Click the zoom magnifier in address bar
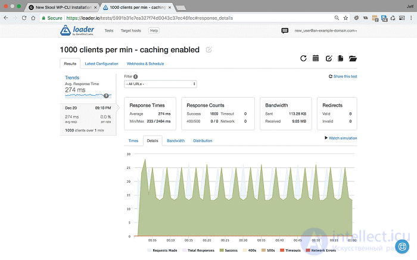Viewport: 417px width, 260px height. (337, 18)
